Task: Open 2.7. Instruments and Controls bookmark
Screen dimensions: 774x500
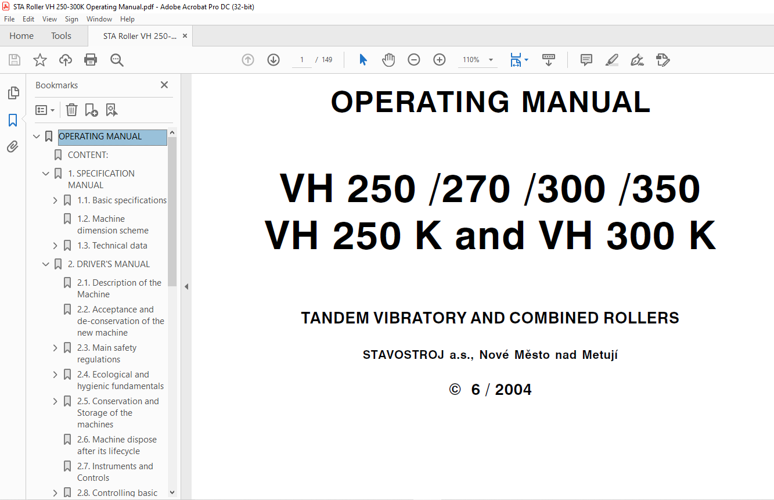Action: pos(115,472)
